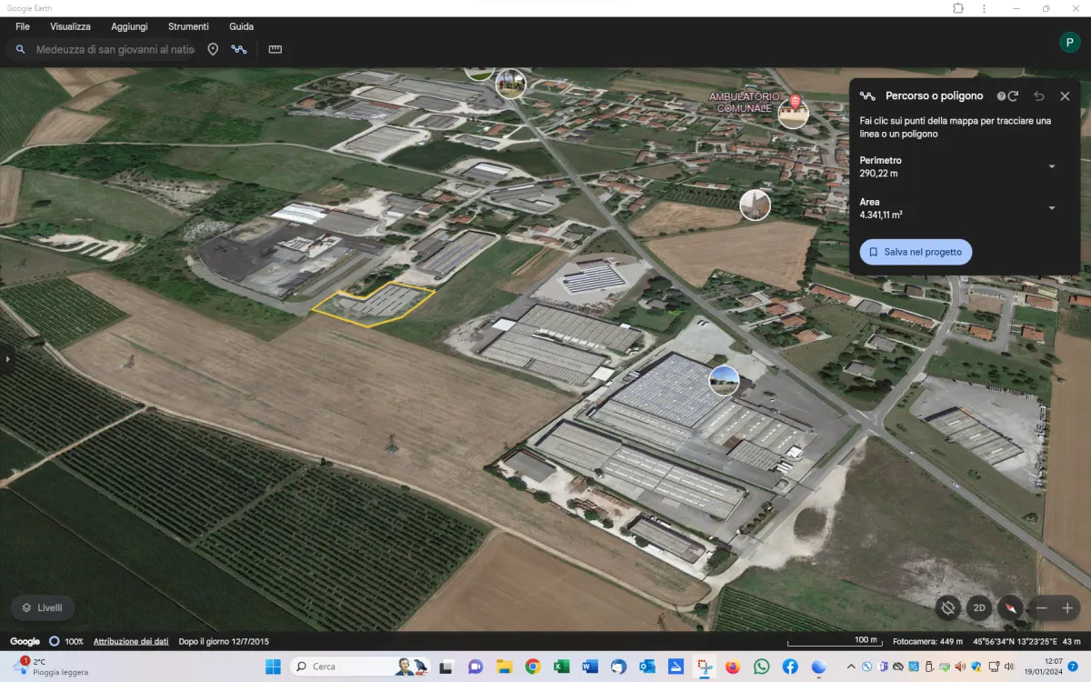Screen dimensions: 1091x682
Task: Expand the left side panel arrow
Action: (7, 359)
